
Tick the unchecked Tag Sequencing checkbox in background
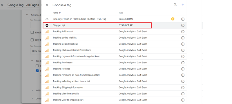coord(37,66)
